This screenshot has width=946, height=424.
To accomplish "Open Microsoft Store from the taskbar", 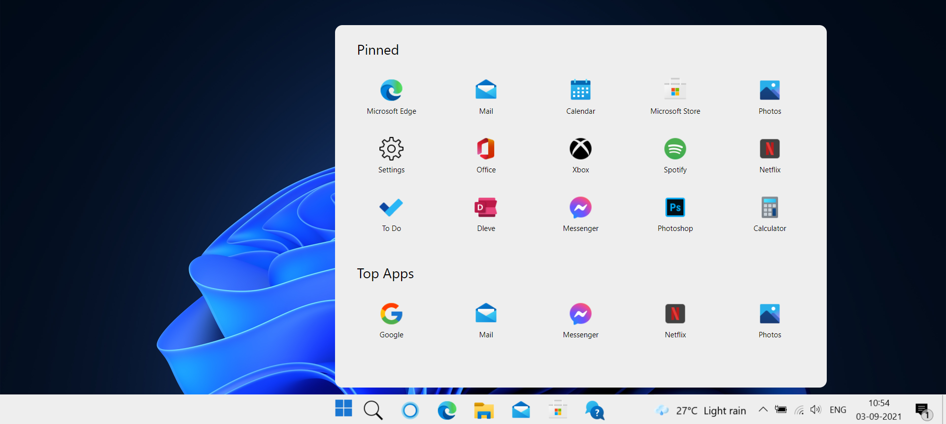I will click(x=558, y=410).
